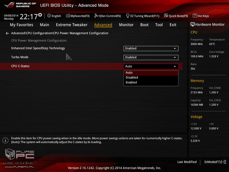Click the Memory frequency 2133 MHz value
The height and width of the screenshot is (172, 229).
tap(197, 92)
